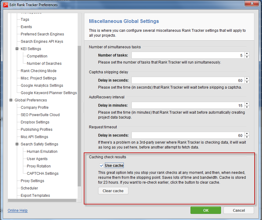
Task: Select the KEI Settings tree item
Action: pyautogui.click(x=31, y=49)
